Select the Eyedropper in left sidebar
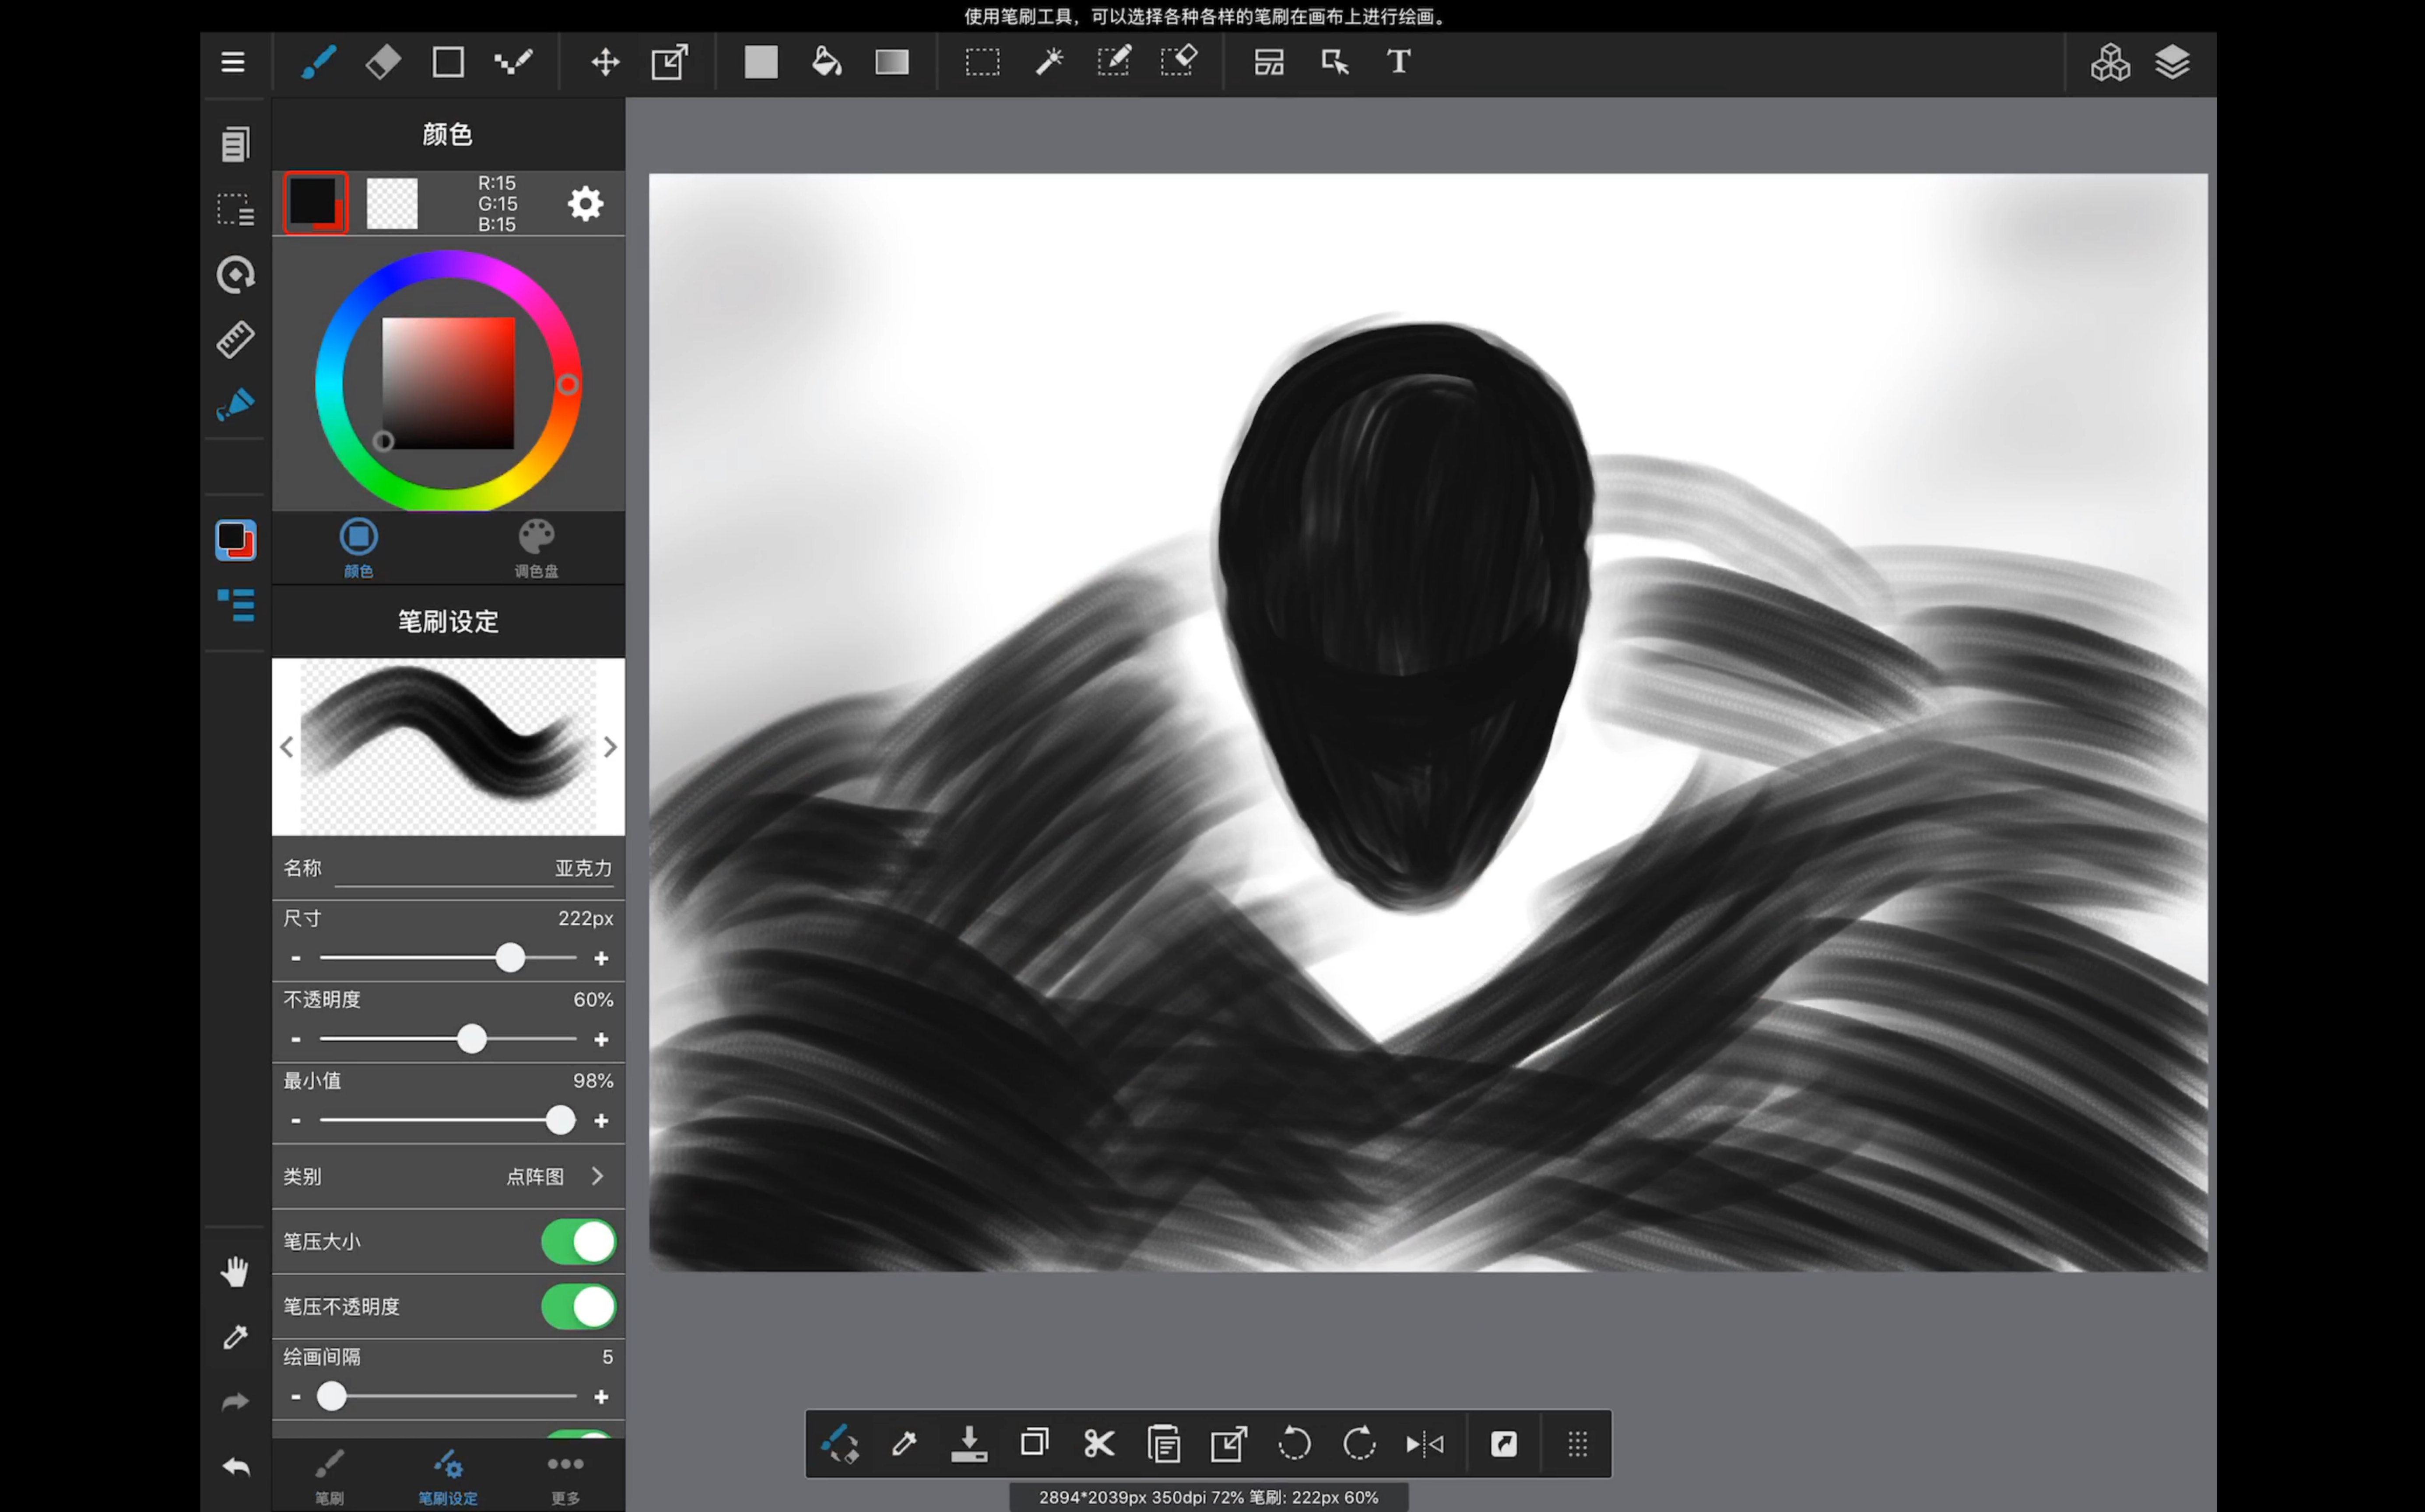Screen dimensions: 2425x1512 coord(235,1337)
